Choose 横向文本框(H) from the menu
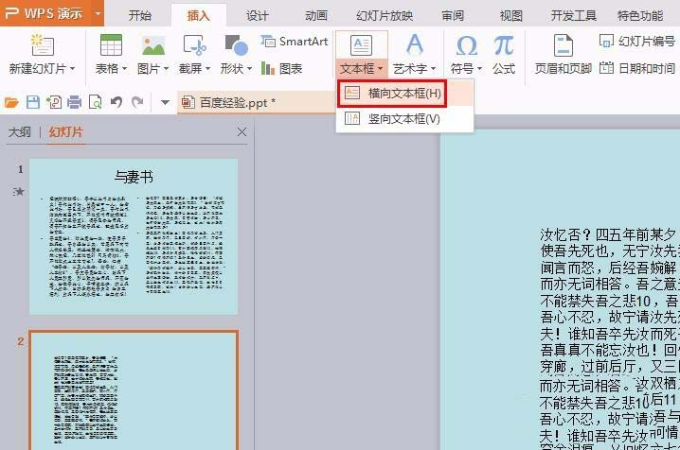The width and height of the screenshot is (680, 450). pyautogui.click(x=392, y=93)
